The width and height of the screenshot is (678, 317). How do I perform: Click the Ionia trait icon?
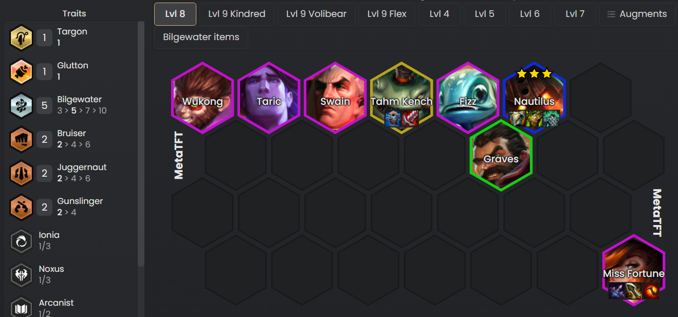pyautogui.click(x=22, y=241)
